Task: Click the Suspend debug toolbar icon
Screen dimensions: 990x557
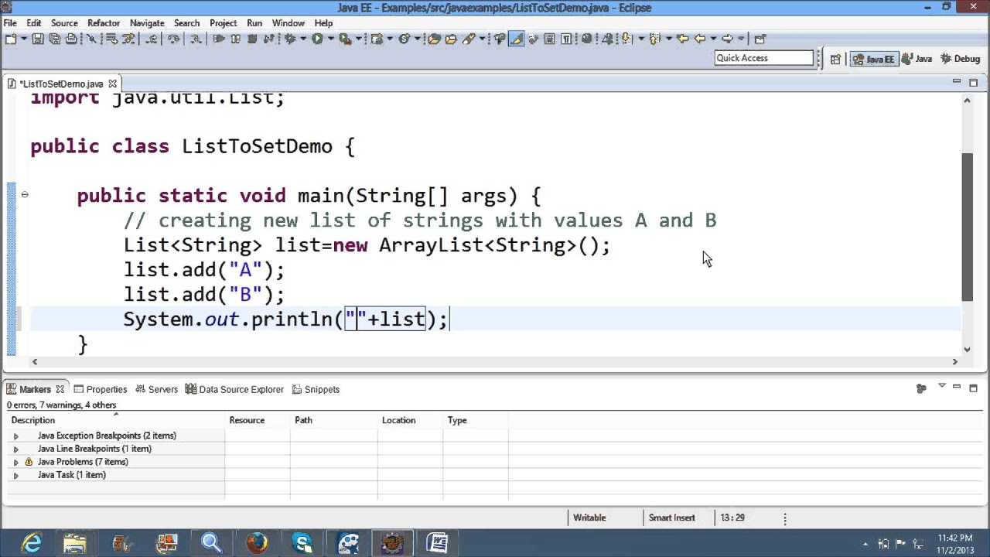Action: click(x=235, y=39)
